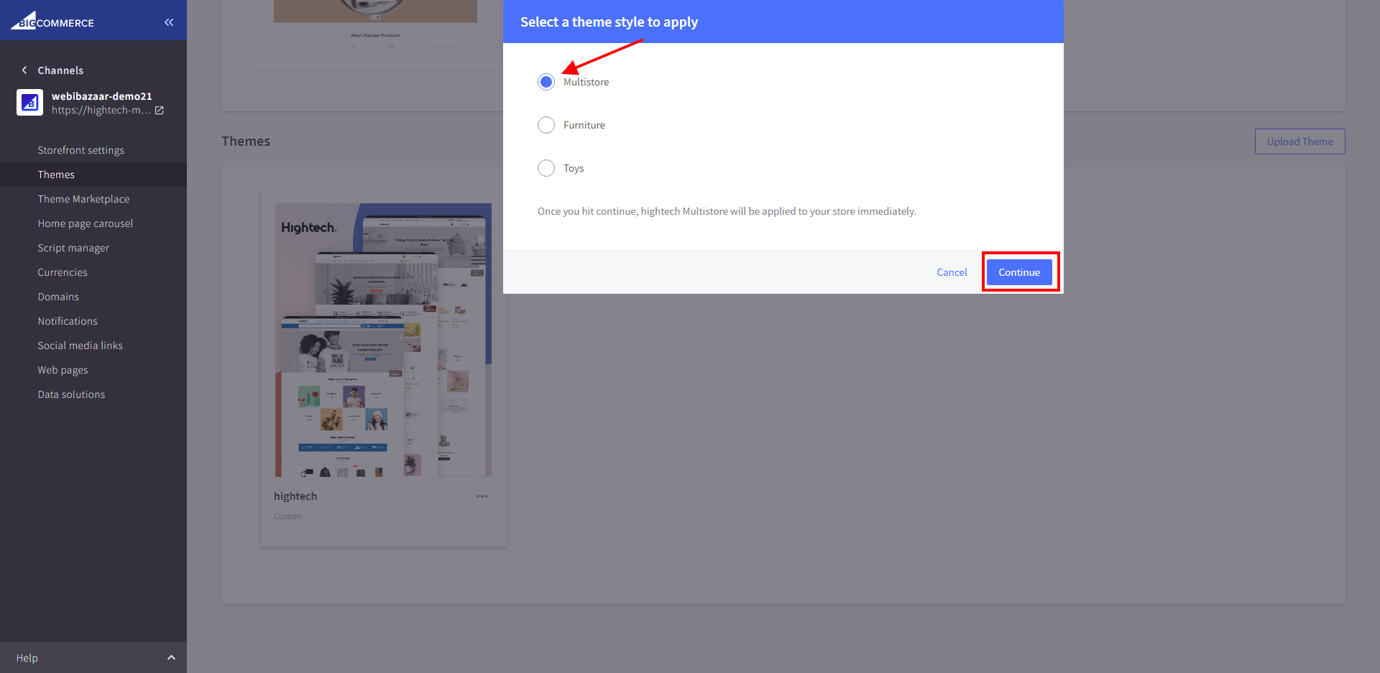Open storefront via external link icon
The width and height of the screenshot is (1380, 673).
(x=160, y=111)
